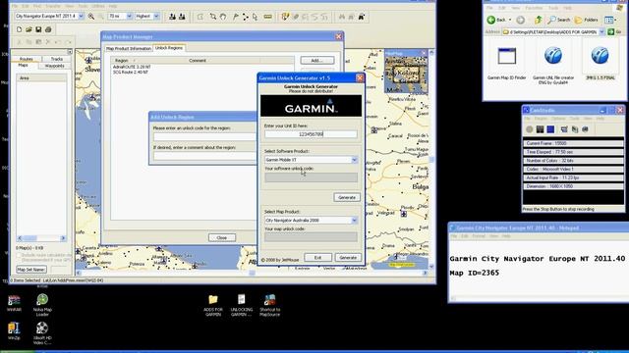Click Exit in Garmin Unlock Generator

pyautogui.click(x=317, y=257)
